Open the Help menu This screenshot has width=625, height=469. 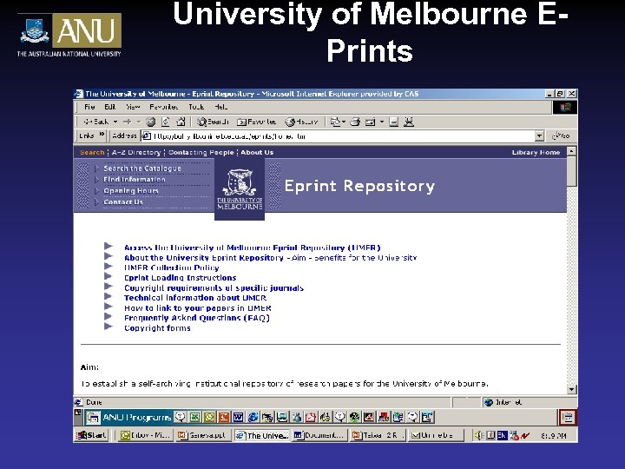220,107
